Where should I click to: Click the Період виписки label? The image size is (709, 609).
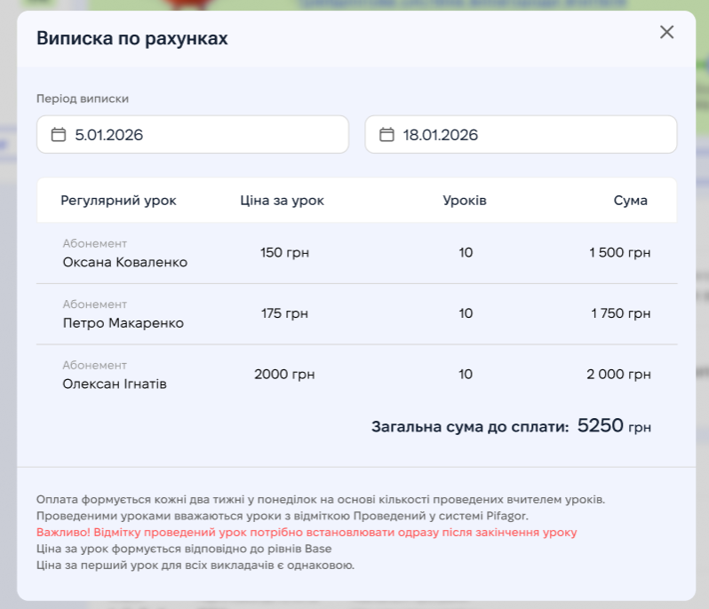point(83,99)
